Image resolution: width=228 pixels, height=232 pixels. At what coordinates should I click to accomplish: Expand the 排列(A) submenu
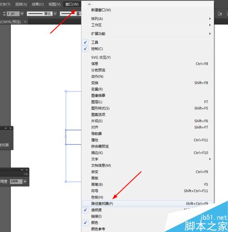[148, 19]
